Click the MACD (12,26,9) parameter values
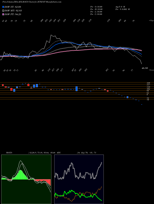This screenshot has width=154, height=204. point(42,153)
